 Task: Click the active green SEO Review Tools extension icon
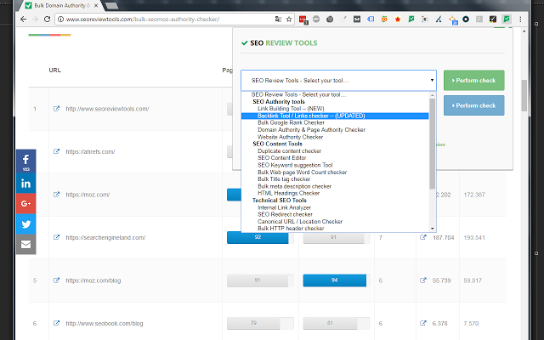pyautogui.click(x=507, y=19)
